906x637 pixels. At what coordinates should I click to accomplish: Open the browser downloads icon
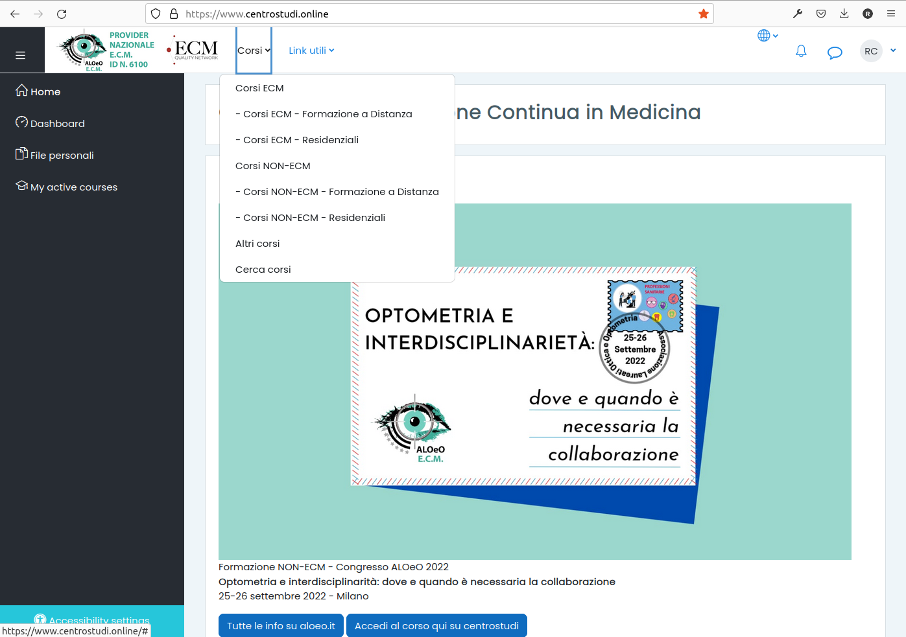click(844, 14)
